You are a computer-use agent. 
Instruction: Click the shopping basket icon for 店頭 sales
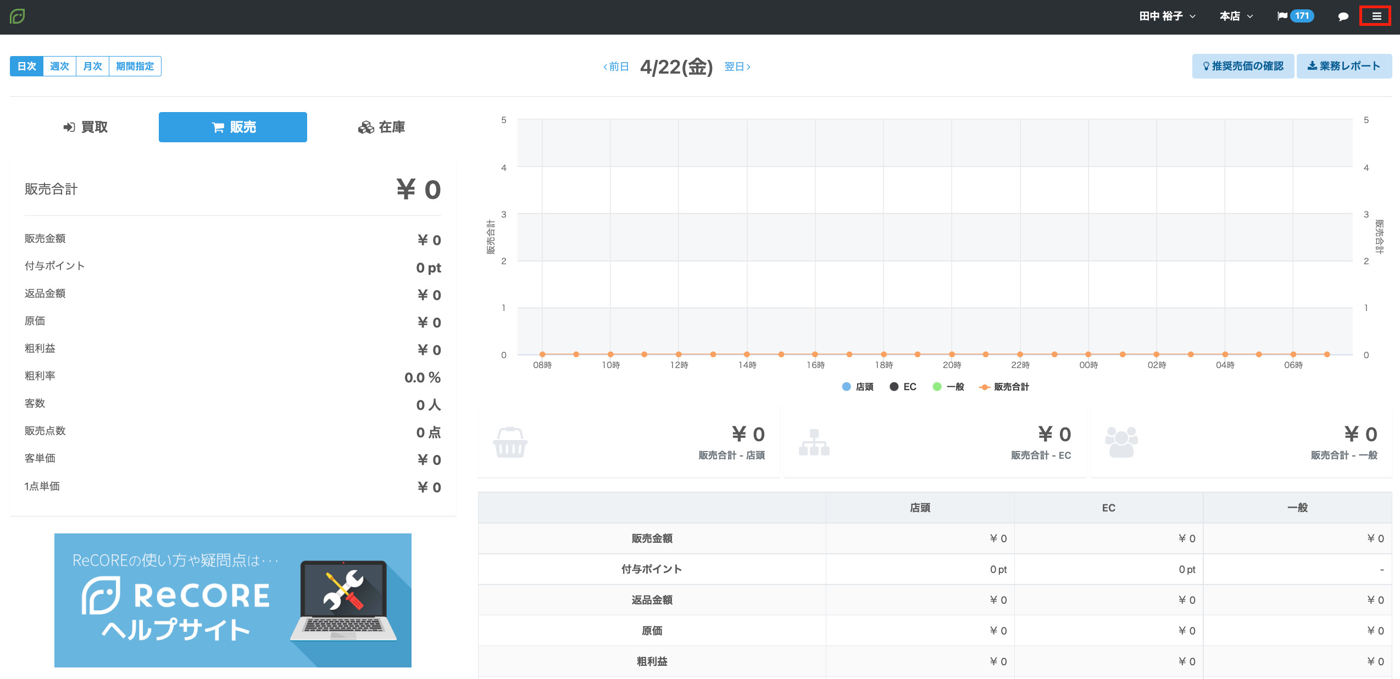510,442
